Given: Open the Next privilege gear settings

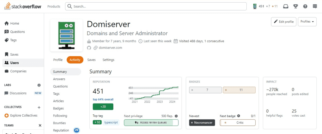Looking at the screenshot, I should point(176,116).
